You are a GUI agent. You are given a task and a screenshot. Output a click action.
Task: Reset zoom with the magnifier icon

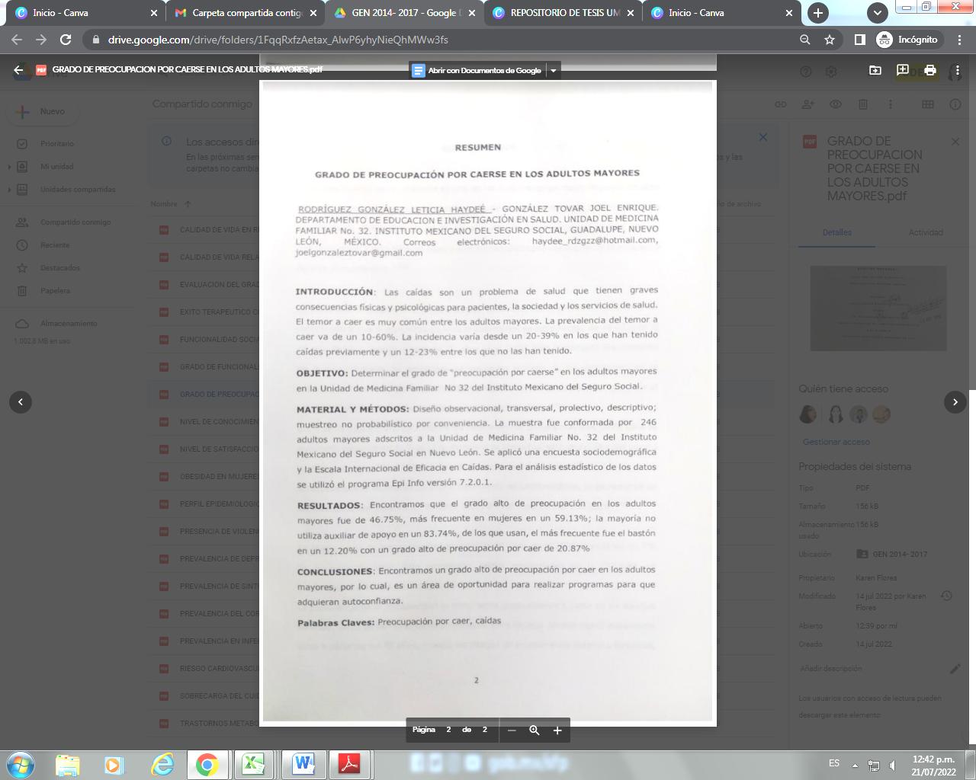(x=535, y=730)
